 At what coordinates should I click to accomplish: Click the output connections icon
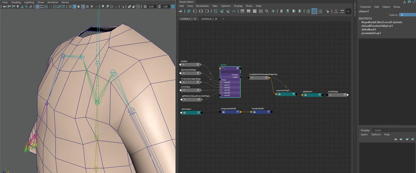(x=207, y=11)
